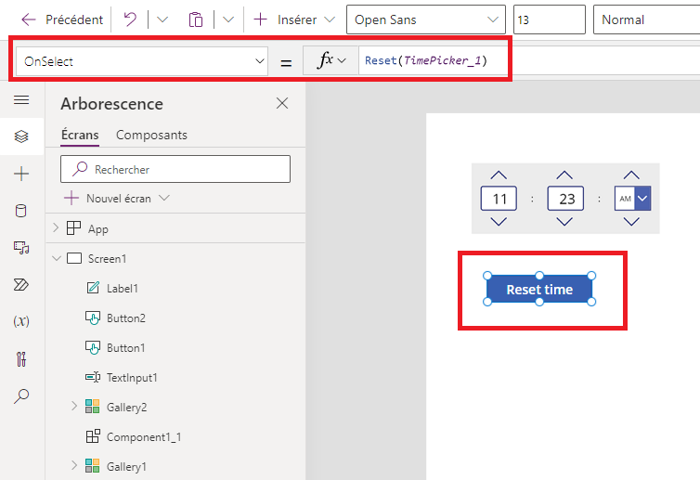Open the OnSelect property dropdown

(x=142, y=61)
